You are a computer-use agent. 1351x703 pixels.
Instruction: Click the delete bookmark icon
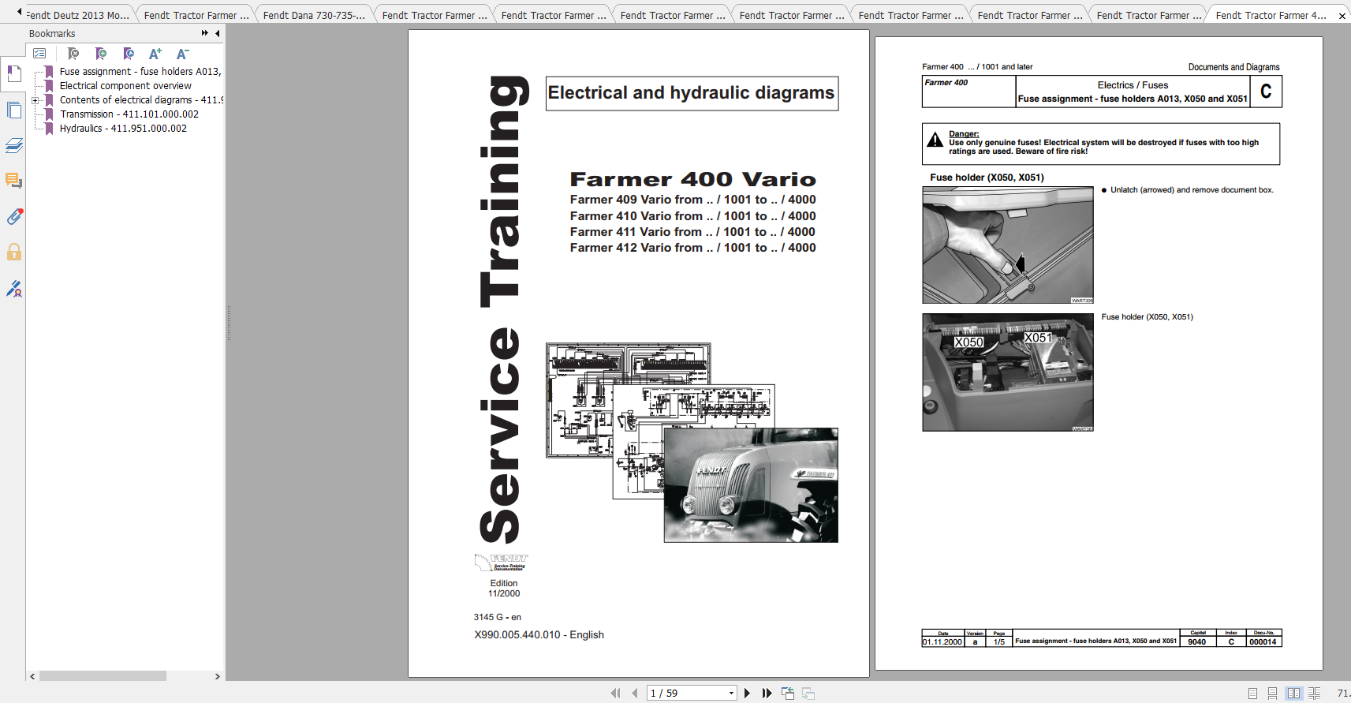point(73,54)
